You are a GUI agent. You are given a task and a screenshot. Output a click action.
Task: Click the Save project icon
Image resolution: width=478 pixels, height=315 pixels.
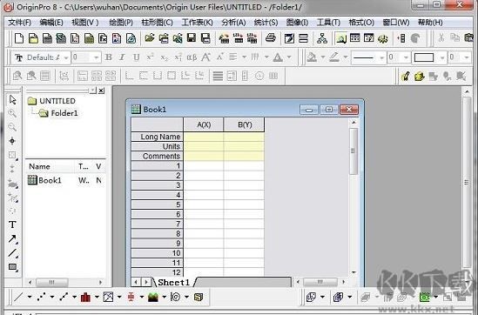click(x=192, y=38)
